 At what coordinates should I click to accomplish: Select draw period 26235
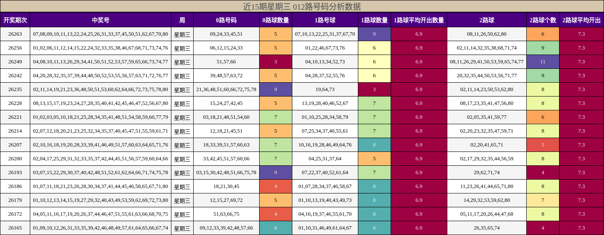[x=15, y=89]
